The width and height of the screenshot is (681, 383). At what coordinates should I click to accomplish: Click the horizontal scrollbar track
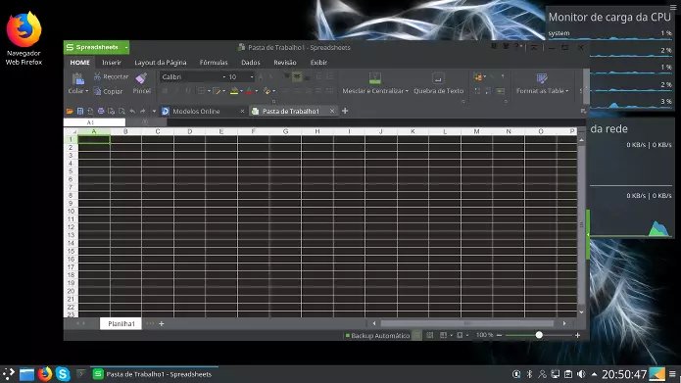[x=467, y=323]
